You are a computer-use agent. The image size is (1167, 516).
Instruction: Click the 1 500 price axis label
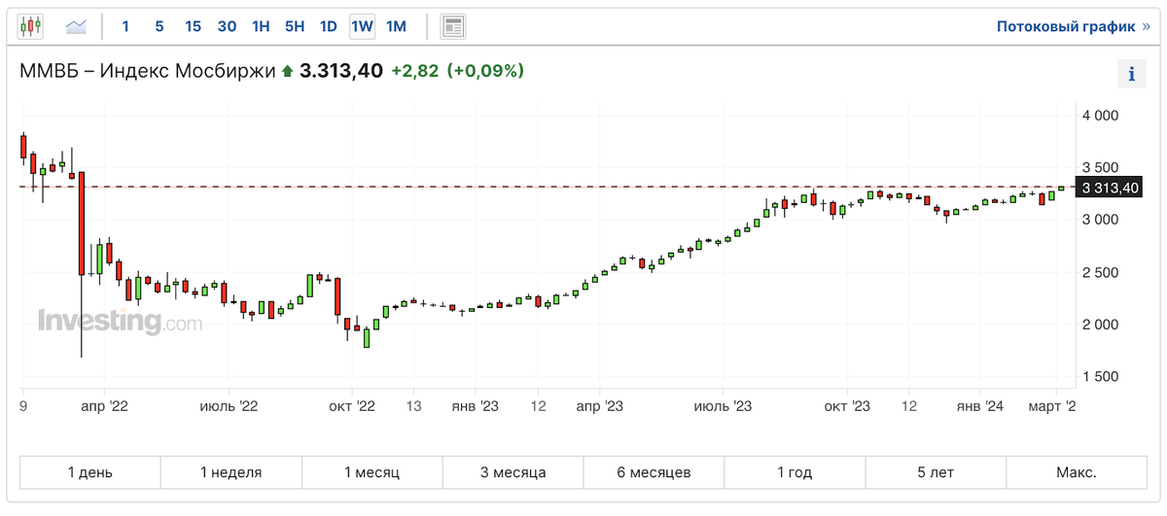(1102, 377)
